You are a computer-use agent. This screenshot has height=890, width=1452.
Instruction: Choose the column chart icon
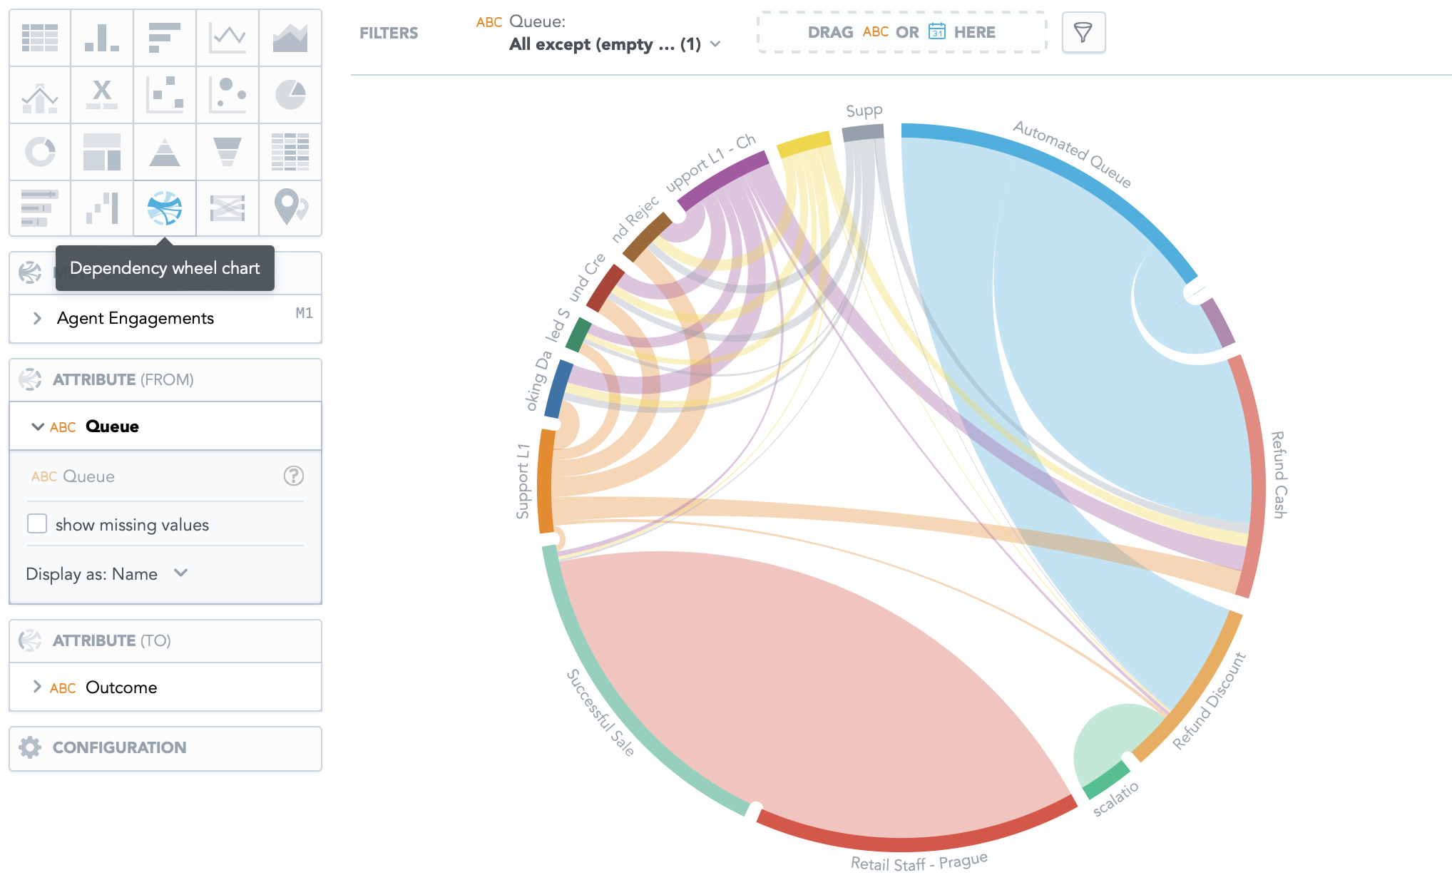point(102,38)
